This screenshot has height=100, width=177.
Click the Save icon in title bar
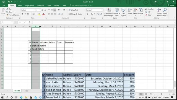[4, 2]
